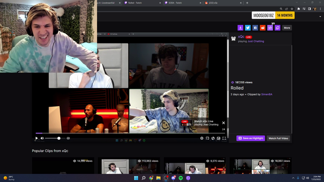Click the share page icon in address bar
The width and height of the screenshot is (324, 182).
click(287, 9)
